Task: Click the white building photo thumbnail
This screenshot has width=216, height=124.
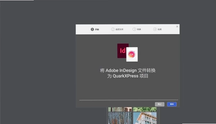Action: [x=145, y=118]
